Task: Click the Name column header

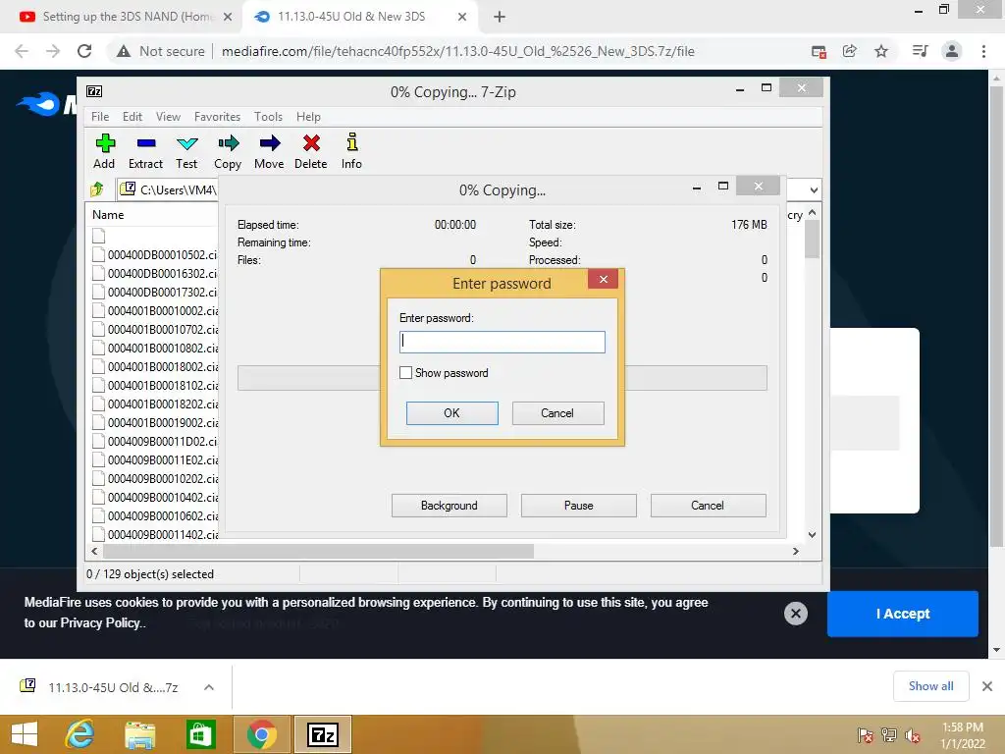Action: [x=108, y=215]
